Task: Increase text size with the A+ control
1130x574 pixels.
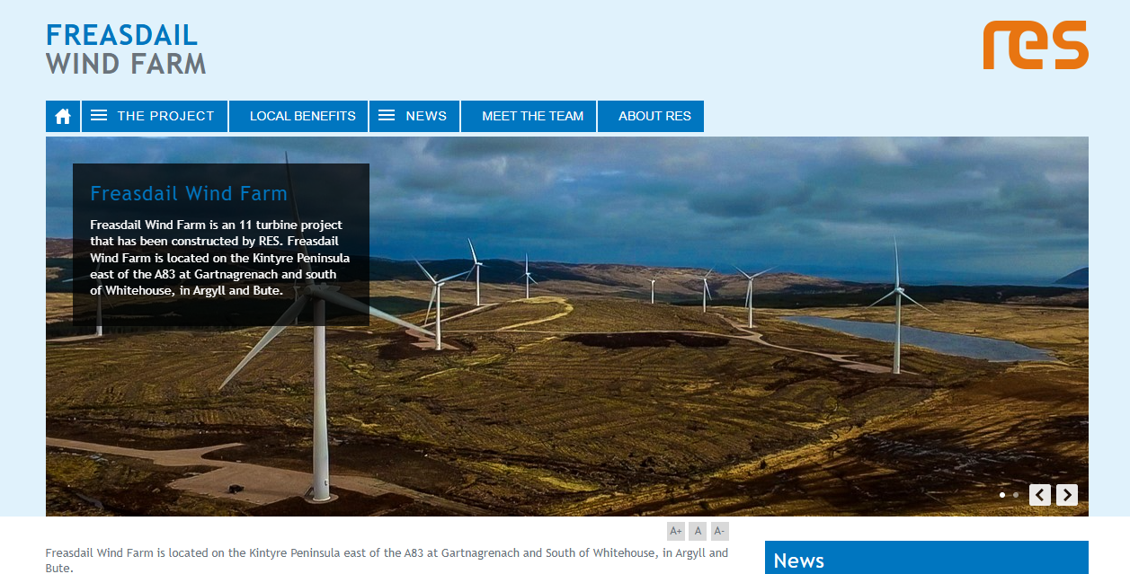Action: (x=675, y=531)
